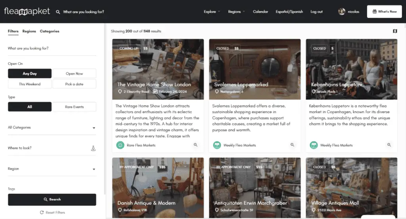The height and width of the screenshot is (219, 406).
Task: Preview Svalernes Loppemarked with magnifier icon
Action: click(292, 145)
